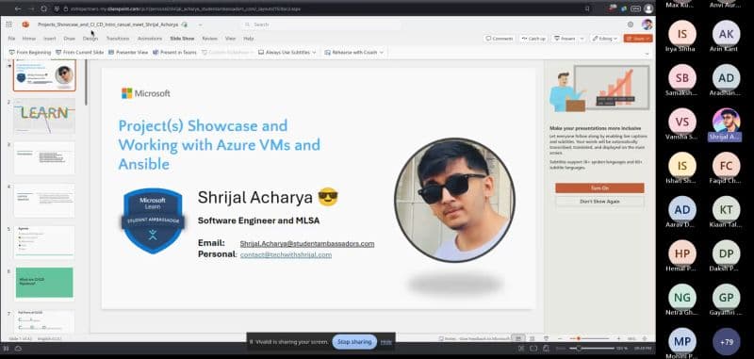
Task: Start slideshow From Beginning
Action: coord(30,52)
